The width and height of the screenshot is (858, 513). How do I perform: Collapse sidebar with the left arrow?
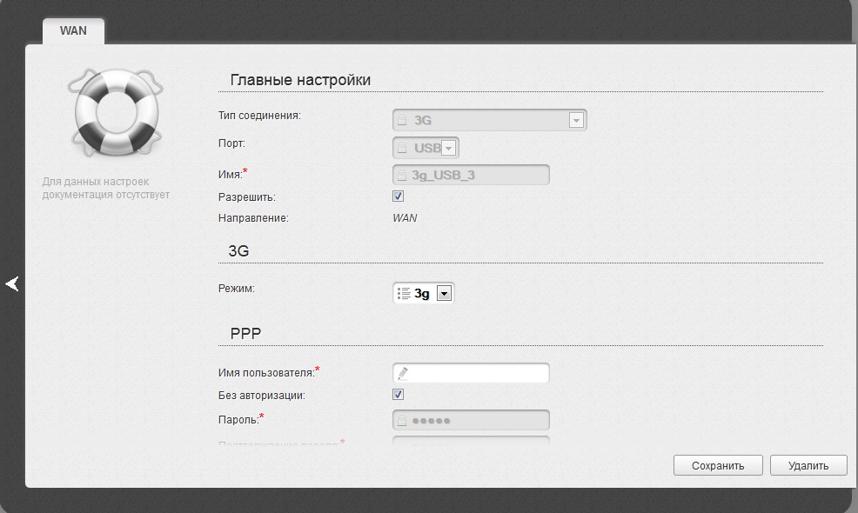click(x=12, y=283)
